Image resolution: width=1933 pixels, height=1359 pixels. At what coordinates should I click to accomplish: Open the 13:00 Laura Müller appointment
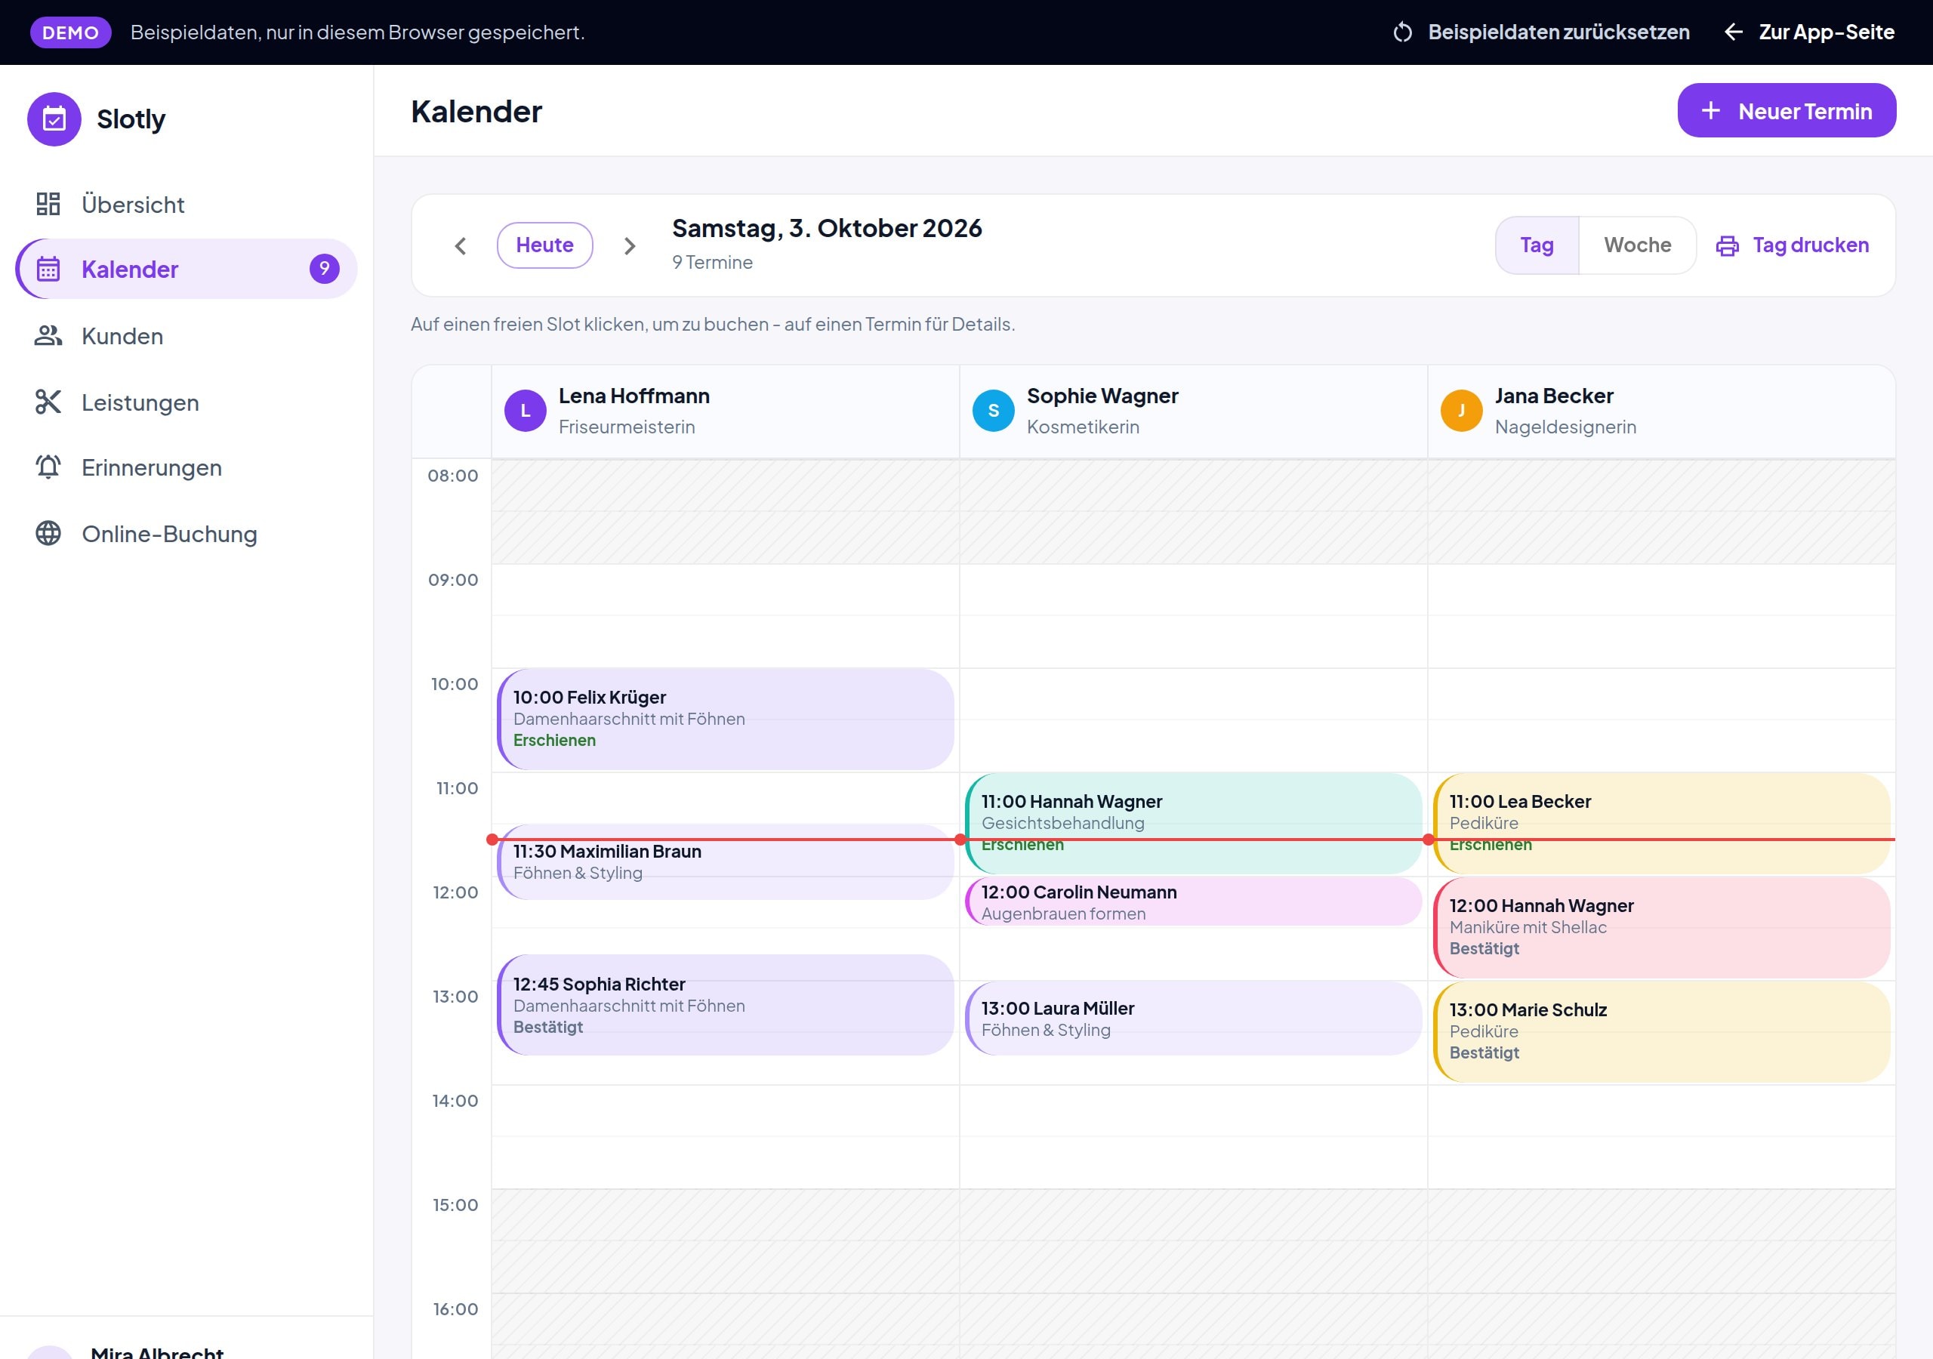[x=1193, y=1018]
